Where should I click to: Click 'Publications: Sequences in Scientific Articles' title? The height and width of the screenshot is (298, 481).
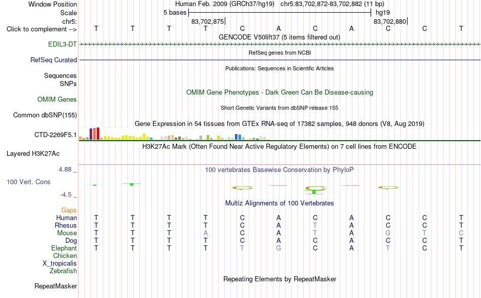(x=279, y=68)
